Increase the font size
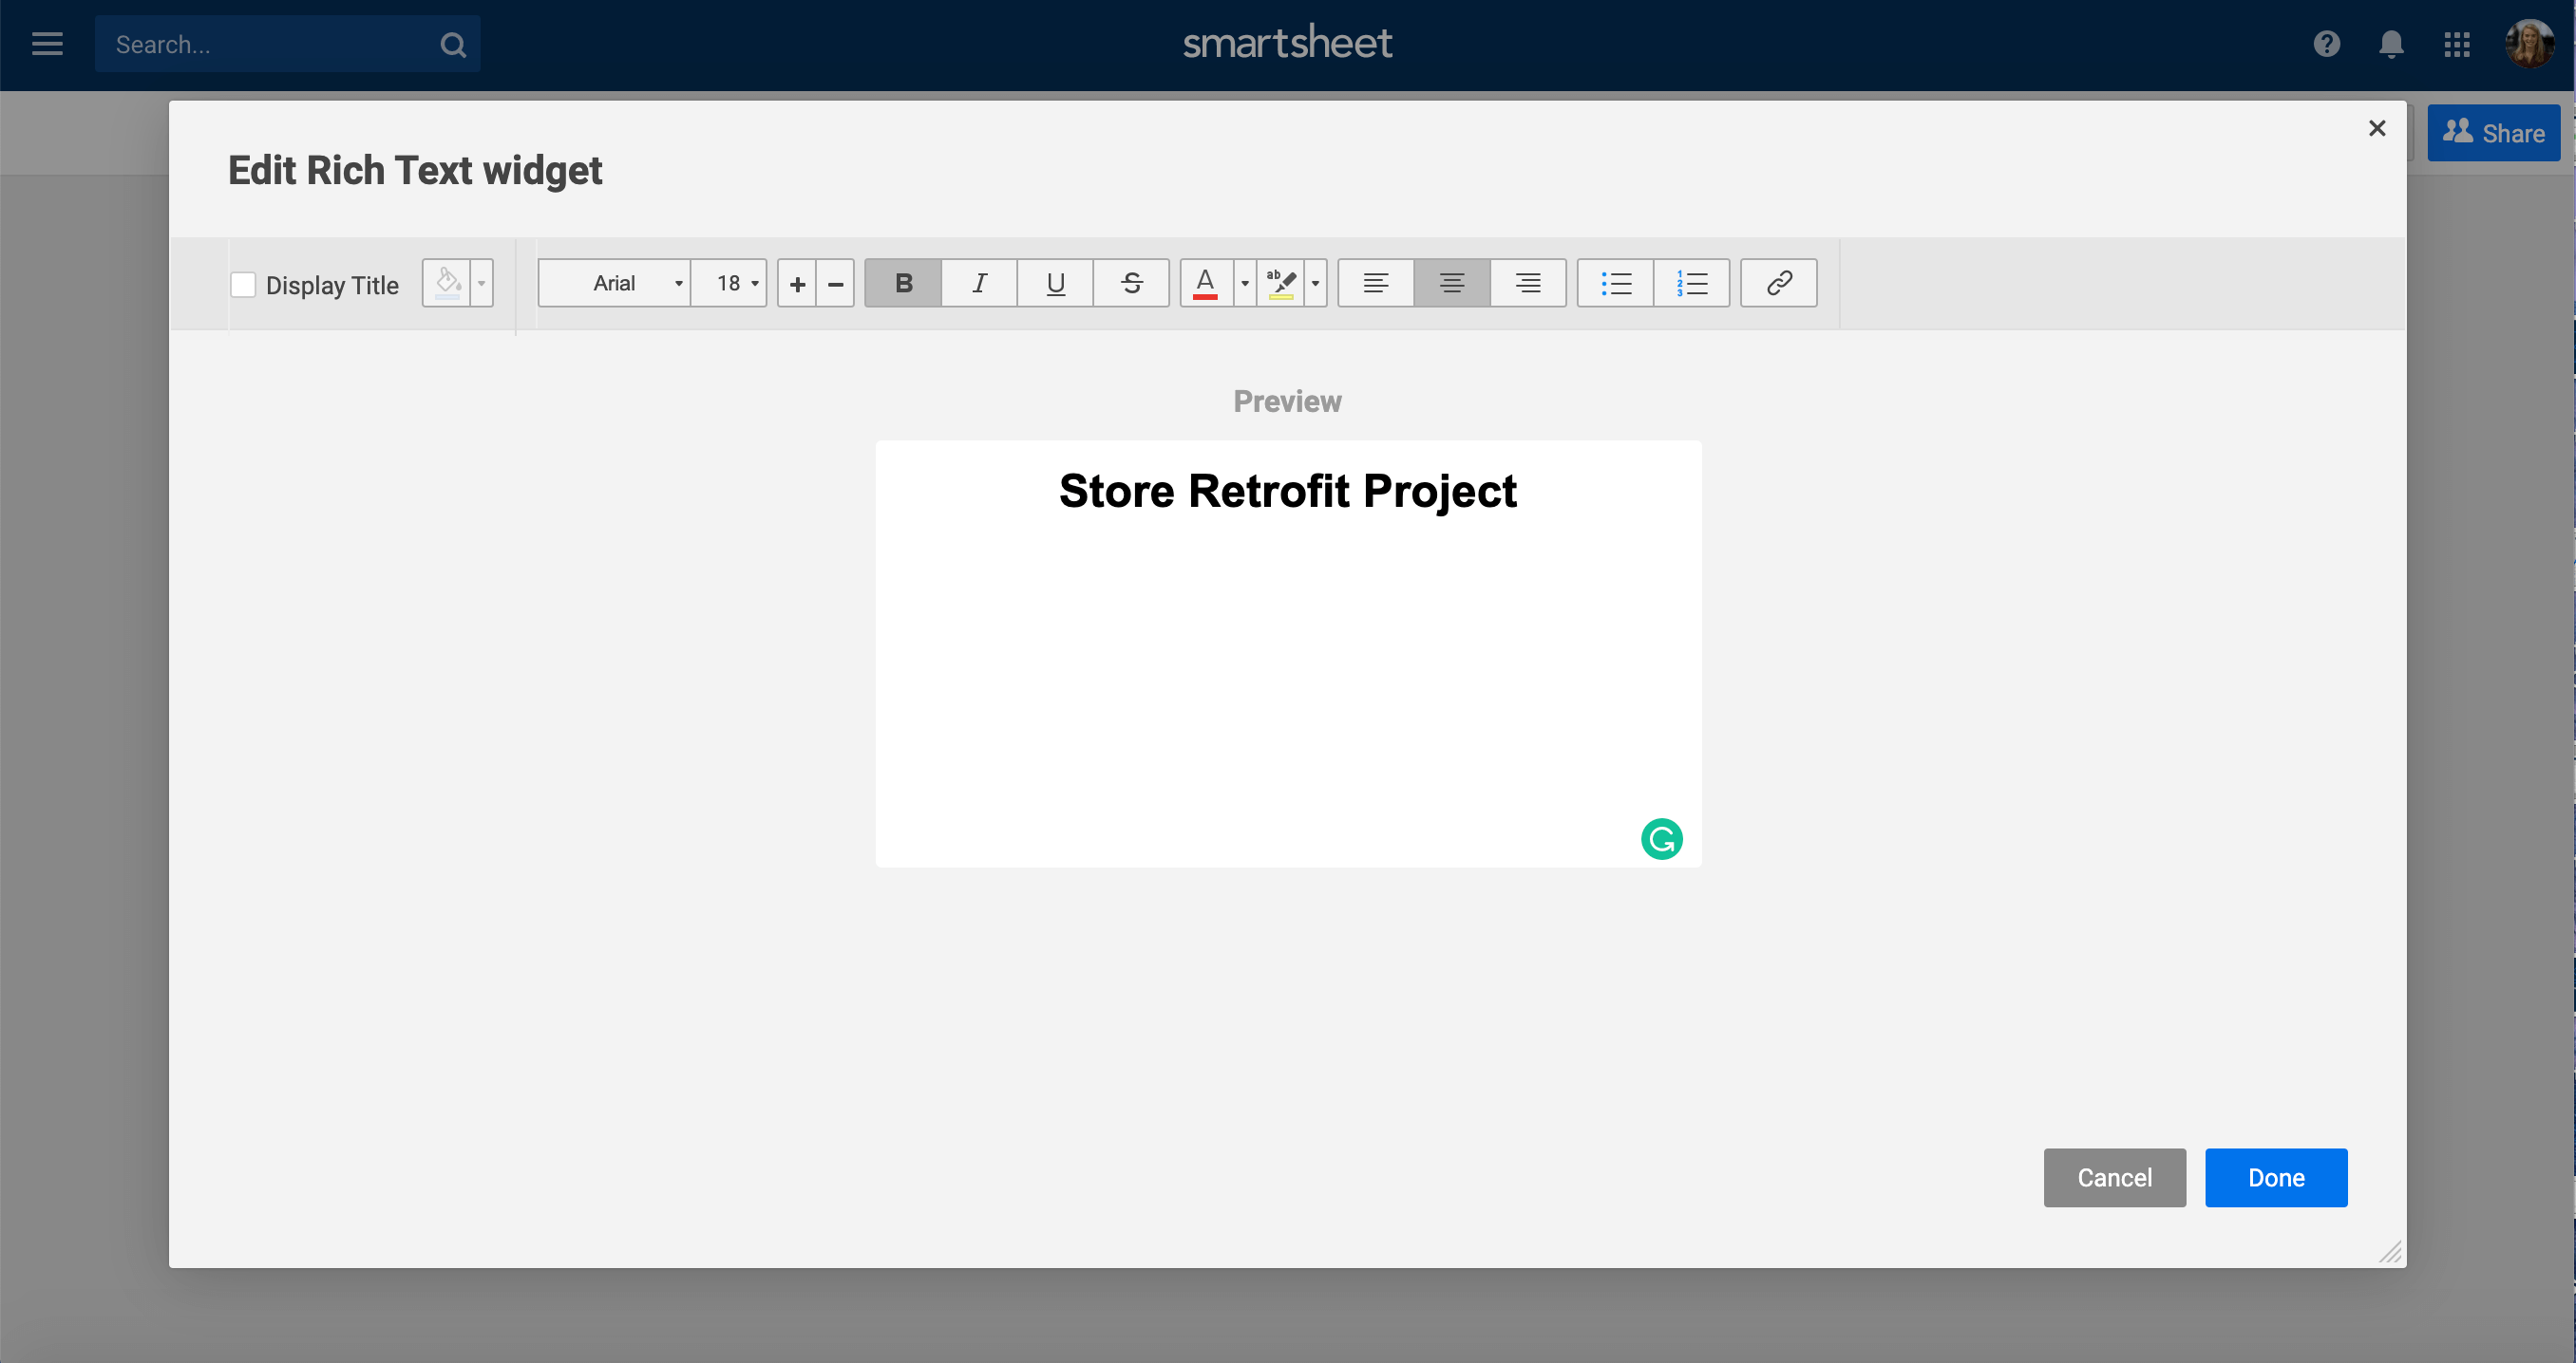Screen dimensions: 2576x1363 pyautogui.click(x=797, y=283)
